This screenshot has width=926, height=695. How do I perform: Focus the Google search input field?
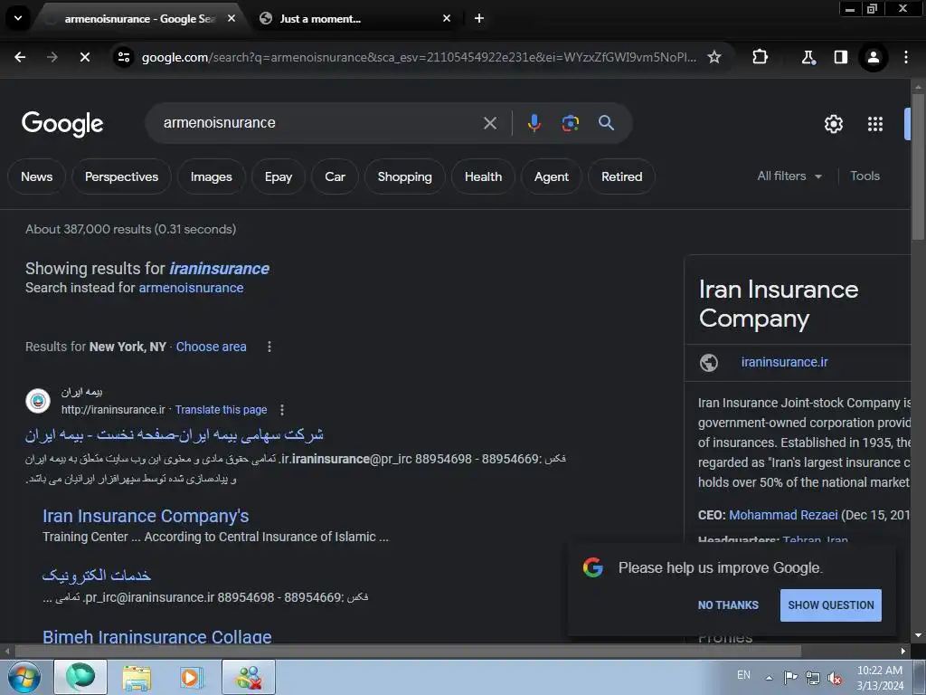click(319, 123)
